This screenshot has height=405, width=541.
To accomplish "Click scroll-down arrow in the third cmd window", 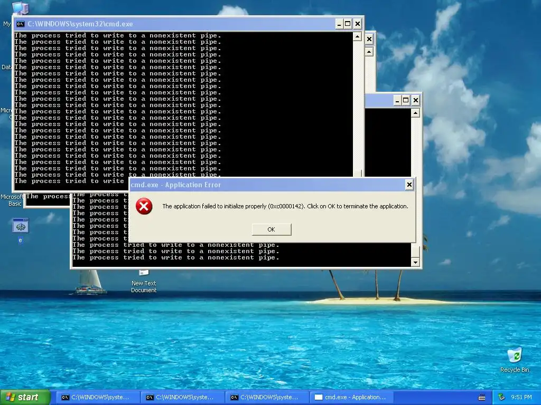I will pos(415,263).
